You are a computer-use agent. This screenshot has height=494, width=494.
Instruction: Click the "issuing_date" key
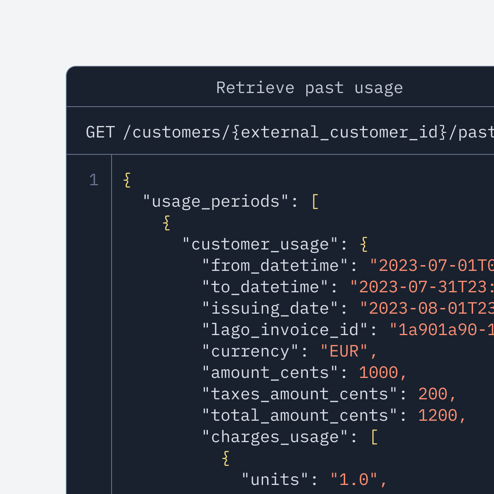(x=270, y=308)
